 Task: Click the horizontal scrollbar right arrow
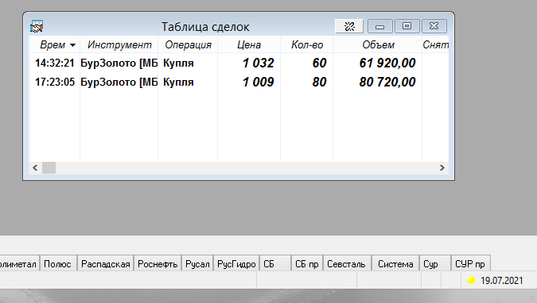coord(442,167)
